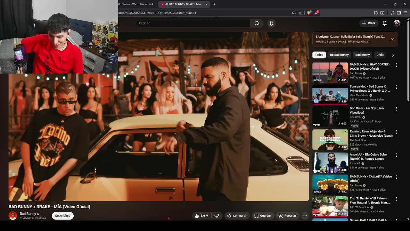
Task: Open more actions ellipsis under video
Action: pyautogui.click(x=305, y=216)
